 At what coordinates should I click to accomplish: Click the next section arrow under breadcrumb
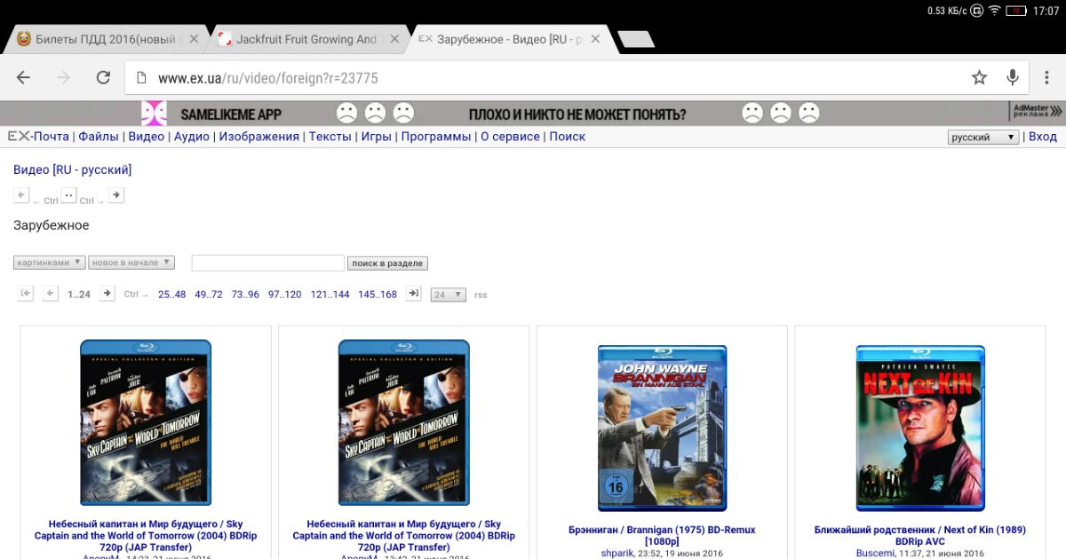pos(115,195)
